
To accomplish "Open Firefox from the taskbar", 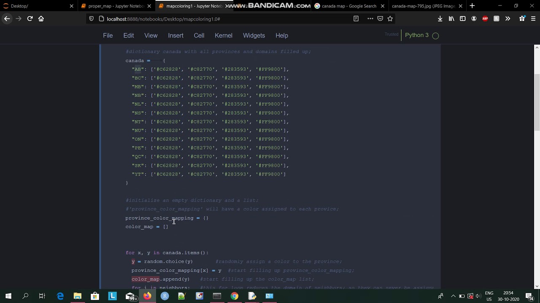I will (x=147, y=296).
